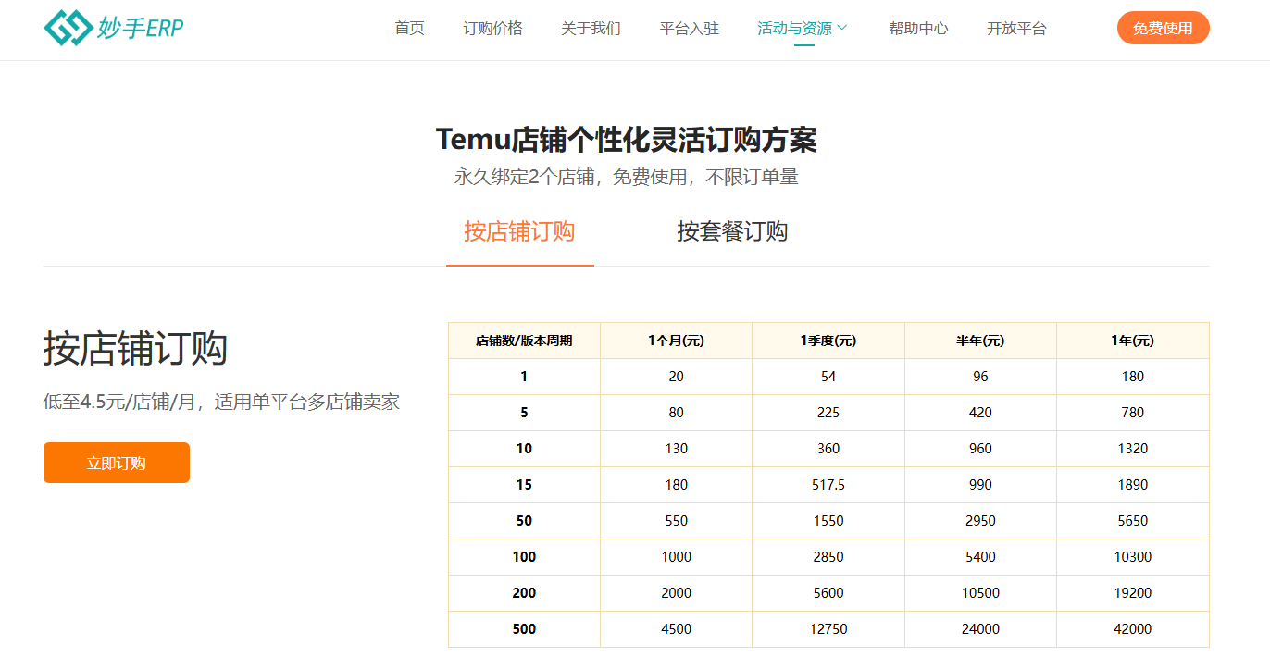The height and width of the screenshot is (657, 1270).
Task: Click the price cell 4500
Action: [x=676, y=629]
